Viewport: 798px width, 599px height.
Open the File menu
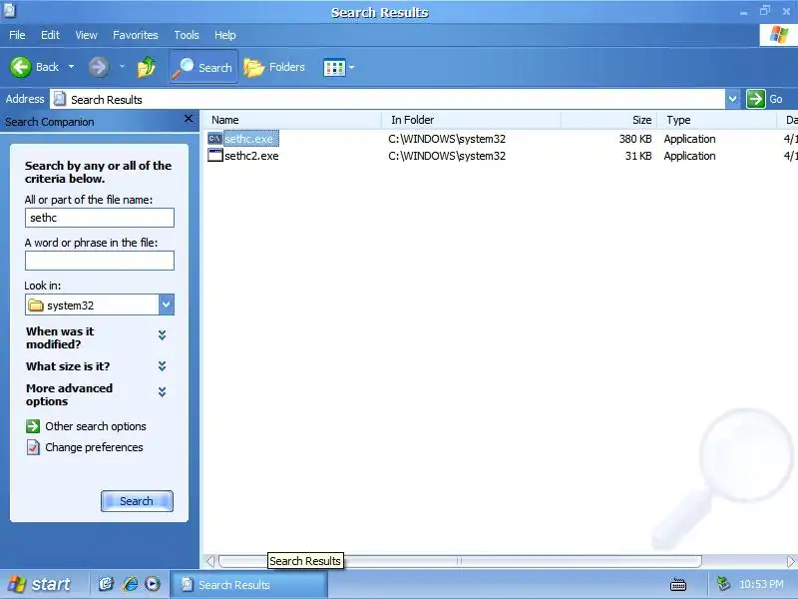point(17,35)
